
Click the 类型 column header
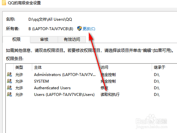(x=23, y=67)
